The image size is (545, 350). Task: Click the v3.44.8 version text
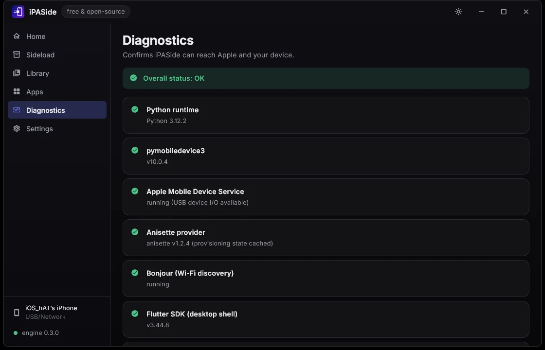click(x=158, y=325)
